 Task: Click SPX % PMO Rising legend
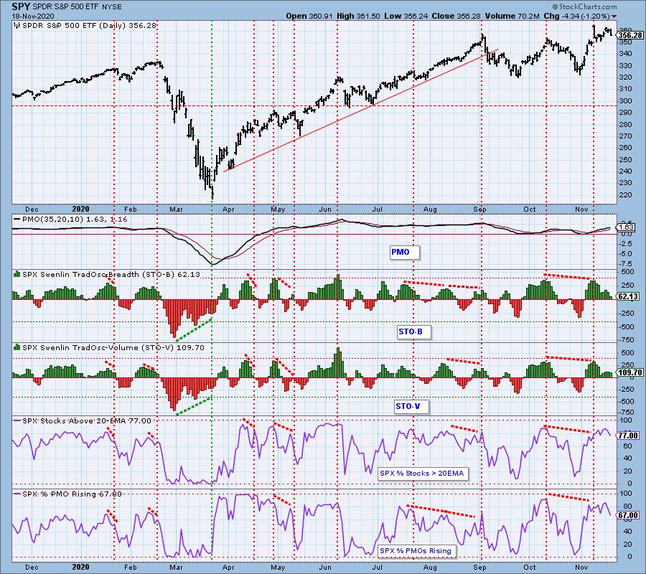72,494
